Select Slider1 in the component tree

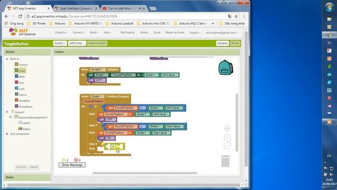point(24,129)
